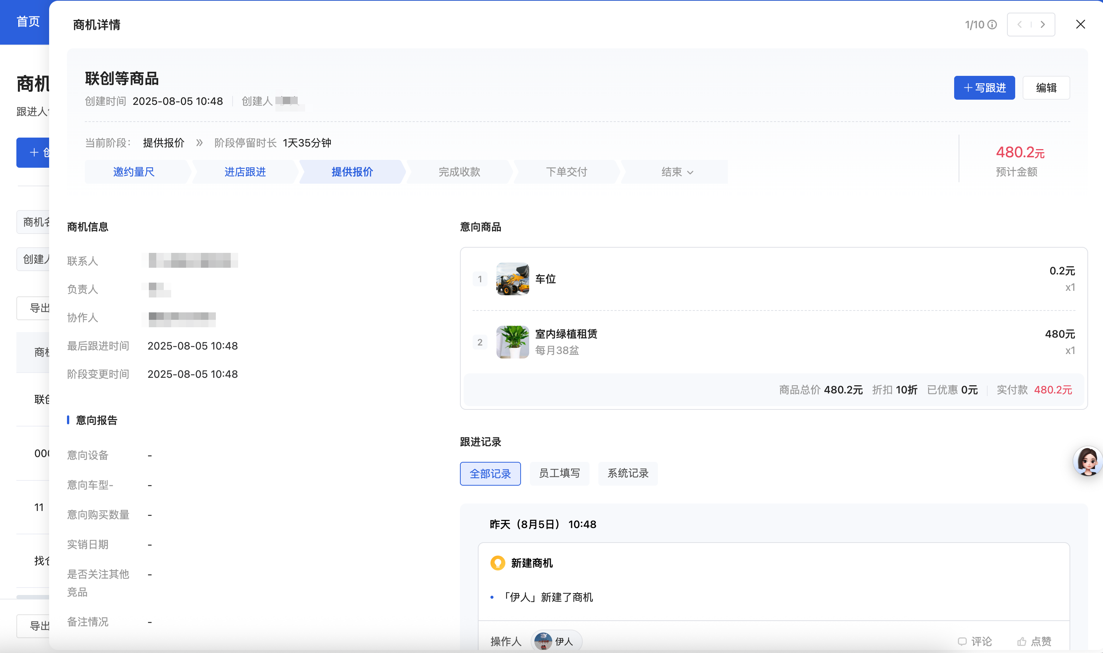Click the 昨天（8月5日）10:48 timestamp
The image size is (1103, 653).
tap(543, 524)
